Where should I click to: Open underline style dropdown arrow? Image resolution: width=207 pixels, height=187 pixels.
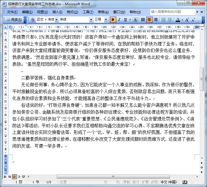coord(130,20)
